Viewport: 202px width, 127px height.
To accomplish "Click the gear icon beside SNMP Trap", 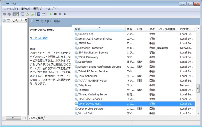I will click(x=76, y=43).
